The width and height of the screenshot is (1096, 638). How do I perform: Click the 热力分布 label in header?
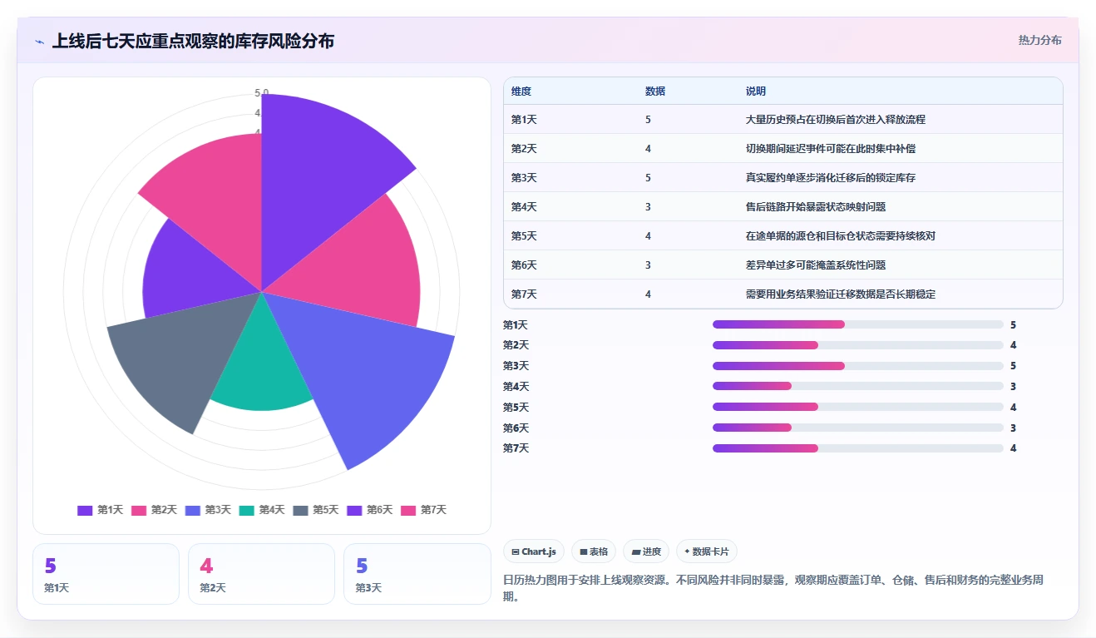click(x=1039, y=40)
